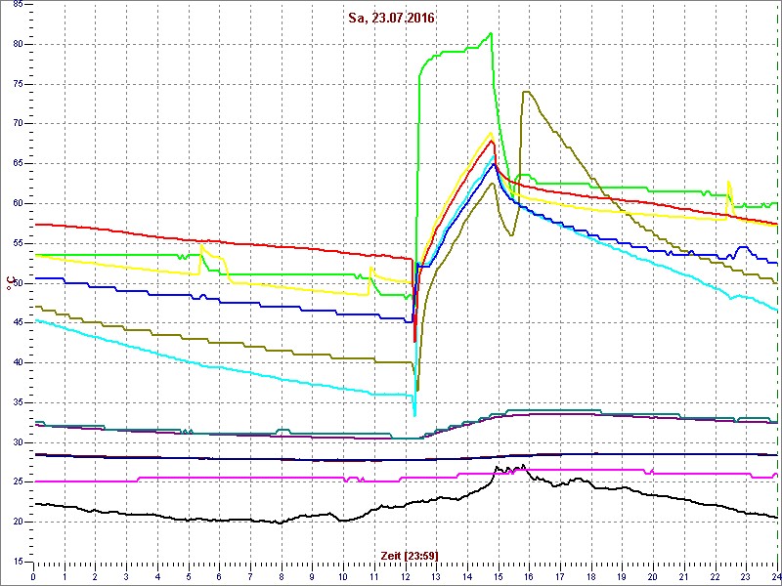
Task: Click hour 16 on the time axis
Action: [x=529, y=576]
